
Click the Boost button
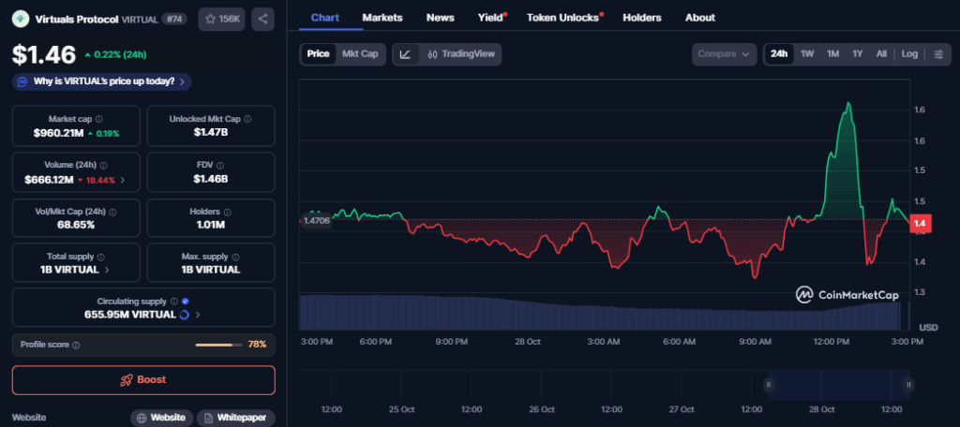click(143, 380)
